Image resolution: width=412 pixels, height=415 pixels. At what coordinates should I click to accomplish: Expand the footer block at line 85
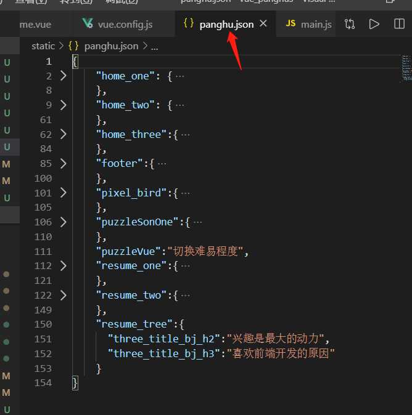[x=63, y=164]
